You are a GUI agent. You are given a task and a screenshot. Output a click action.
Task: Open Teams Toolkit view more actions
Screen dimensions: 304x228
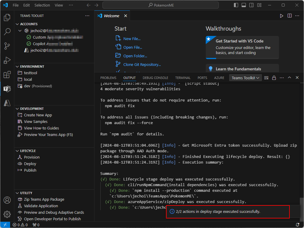tap(87, 16)
